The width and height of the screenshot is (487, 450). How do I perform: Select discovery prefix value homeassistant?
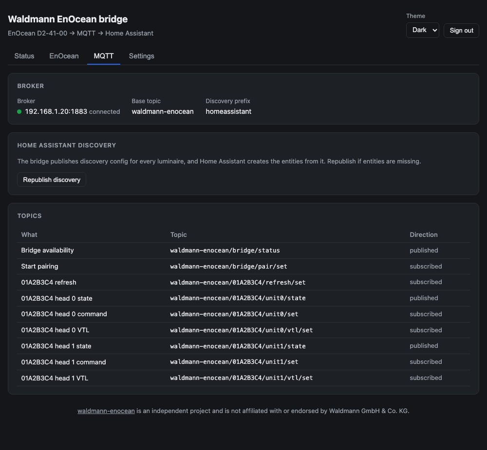click(x=228, y=111)
